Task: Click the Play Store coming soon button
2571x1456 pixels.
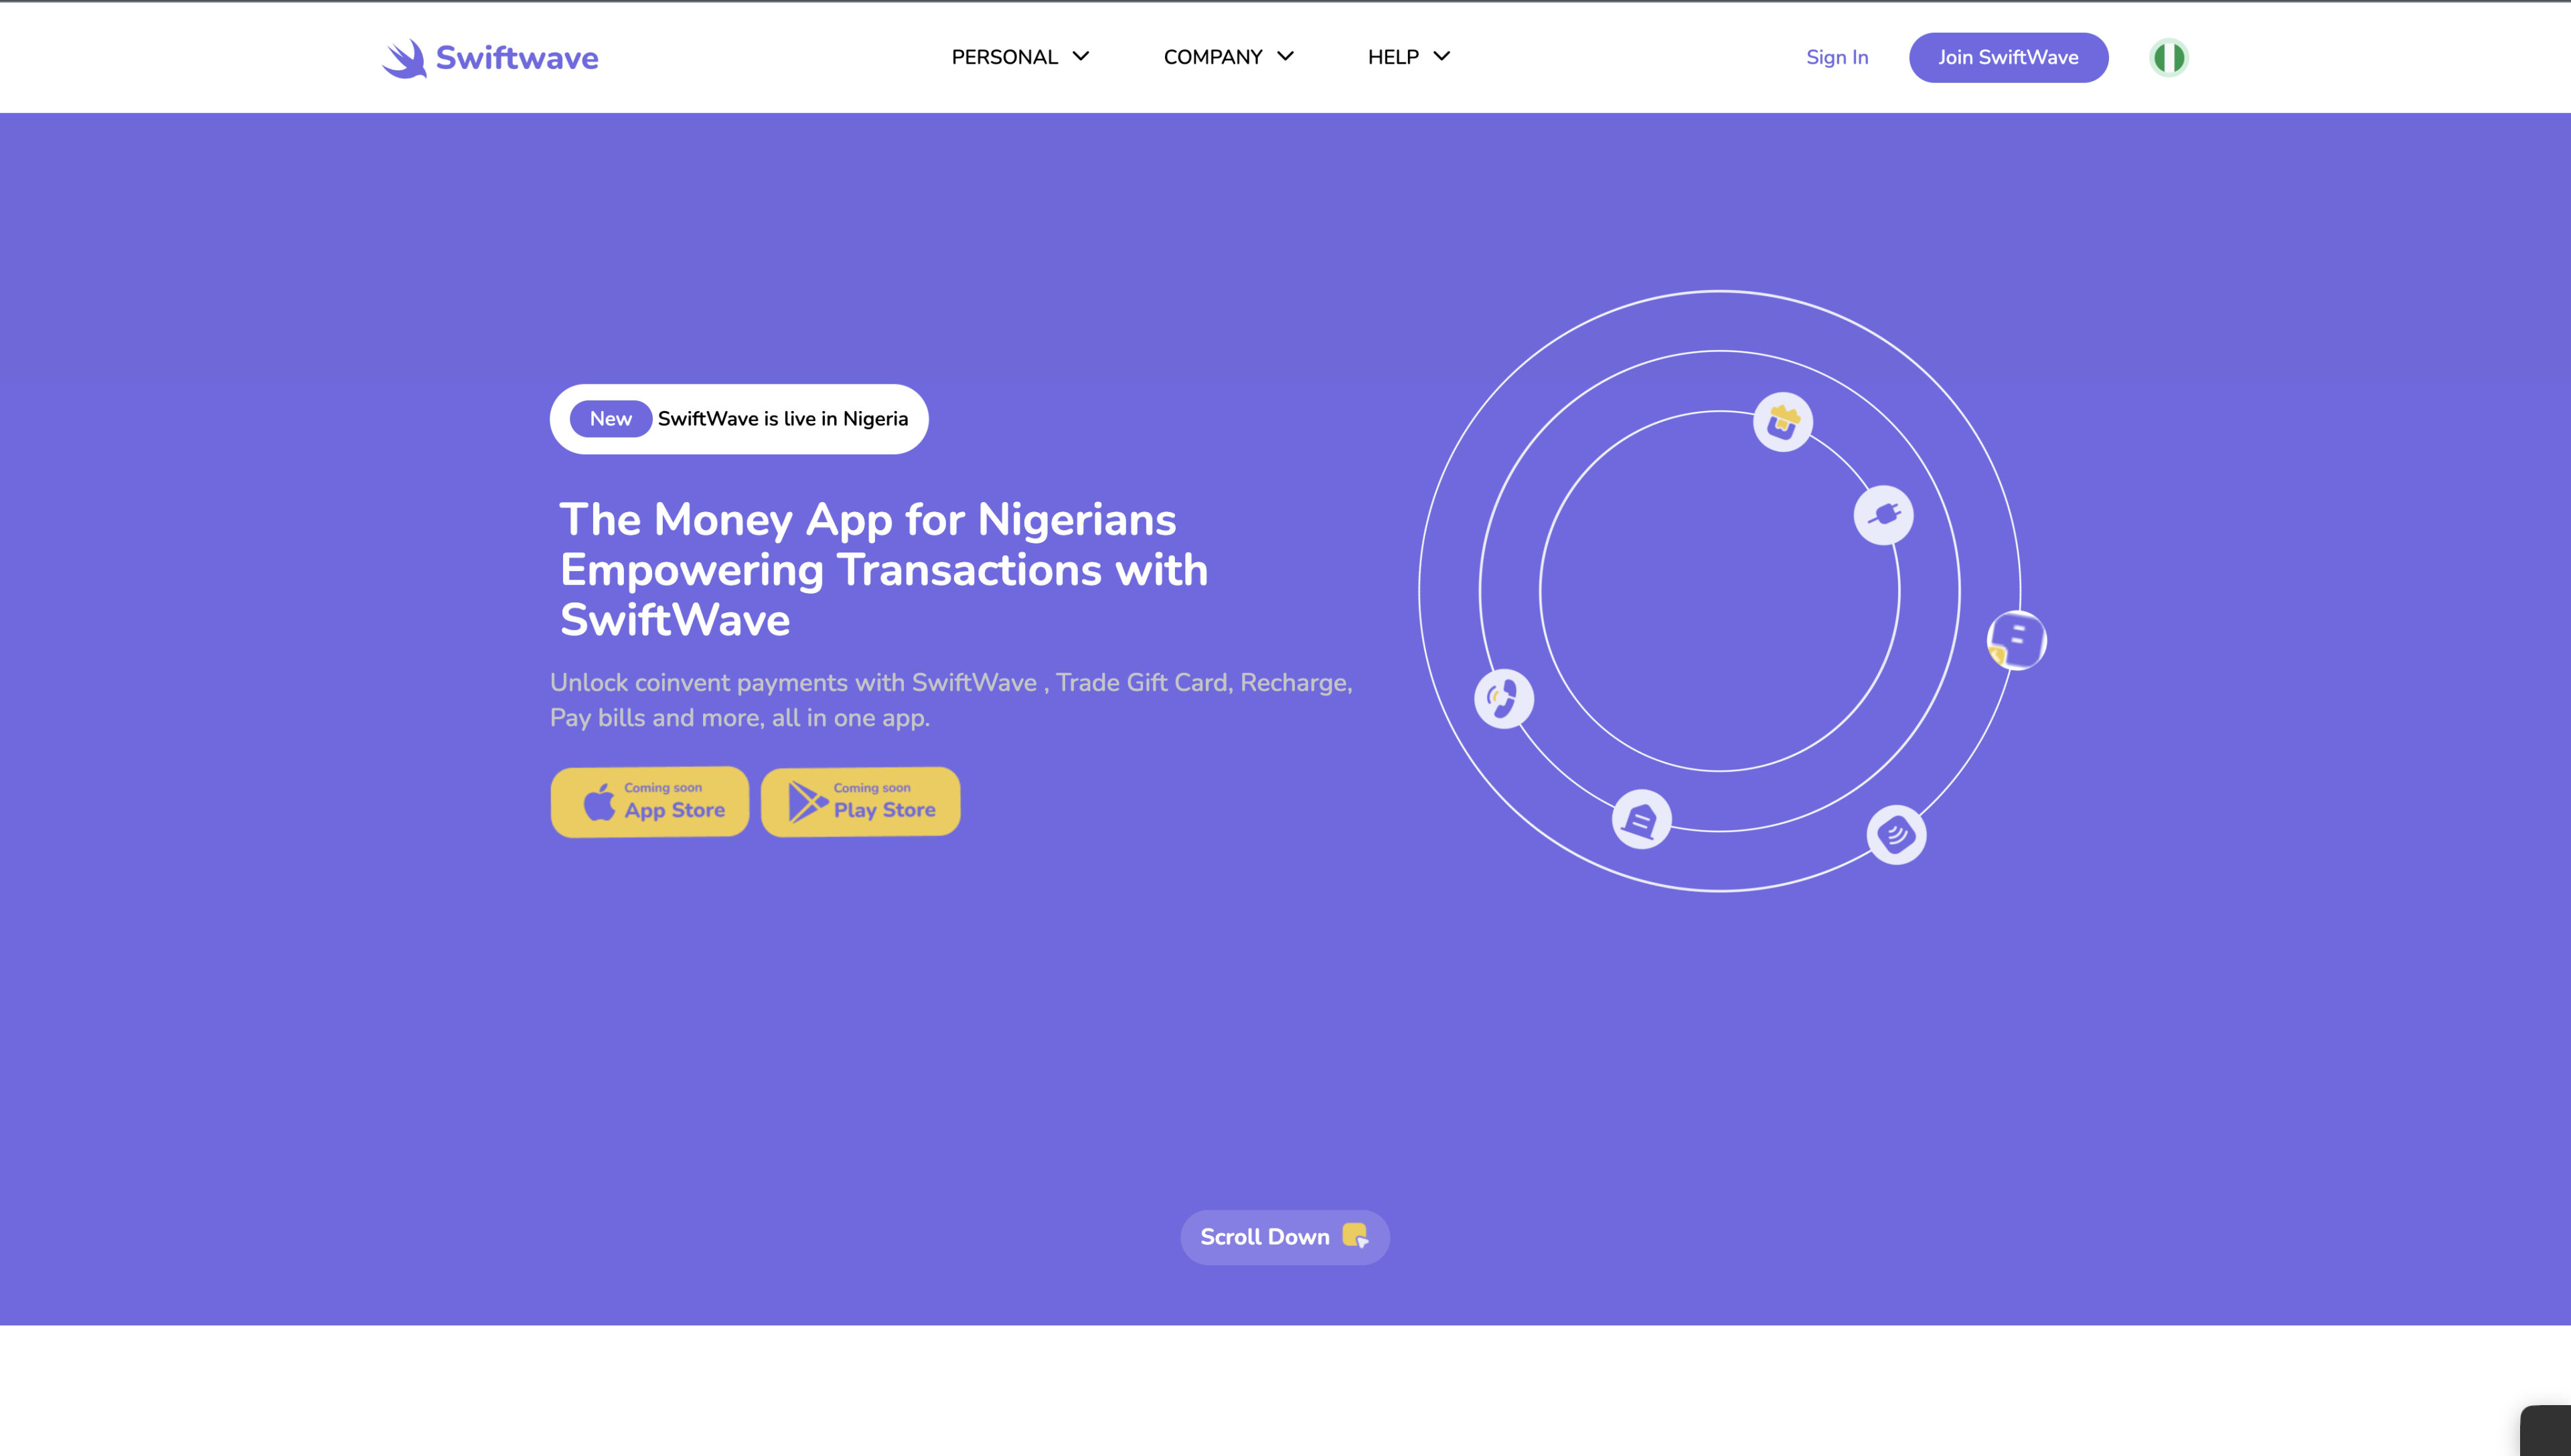Action: [860, 802]
